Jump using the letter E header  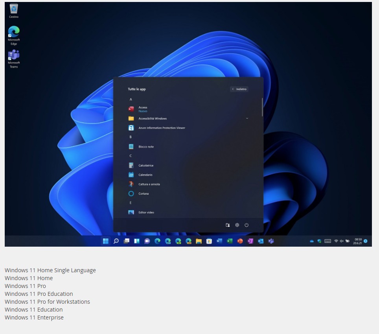[x=131, y=203]
